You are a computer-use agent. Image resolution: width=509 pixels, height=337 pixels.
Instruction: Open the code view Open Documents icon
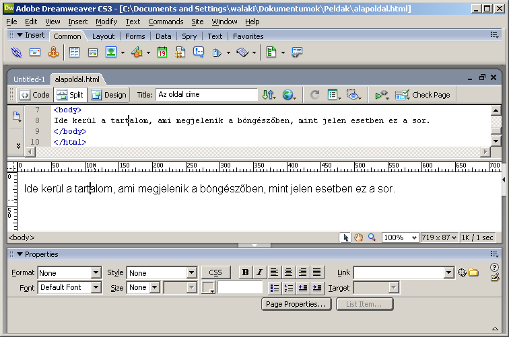(x=17, y=116)
